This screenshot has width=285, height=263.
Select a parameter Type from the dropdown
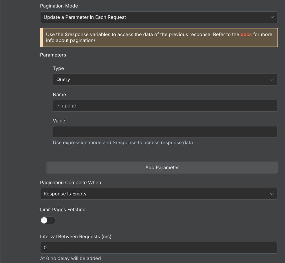165,79
